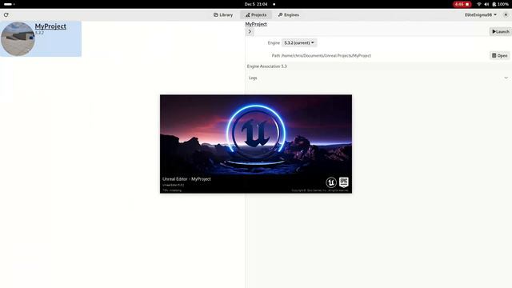Open the MyProject title link in the project list
Viewport: 512px width, 288px height.
point(50,26)
